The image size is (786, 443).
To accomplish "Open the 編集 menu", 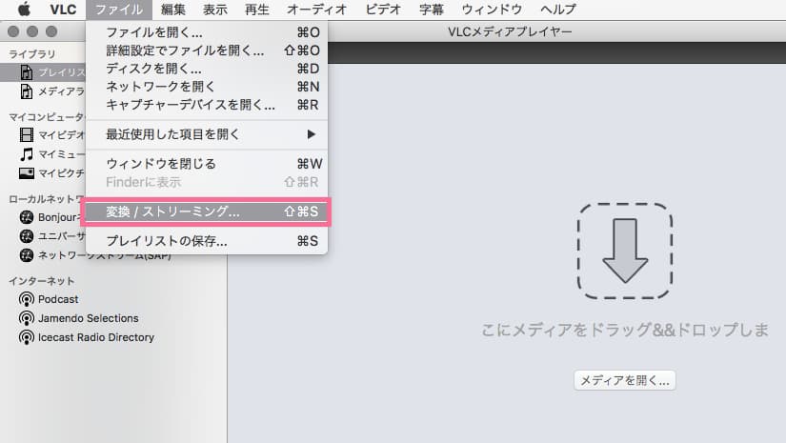I will [173, 9].
